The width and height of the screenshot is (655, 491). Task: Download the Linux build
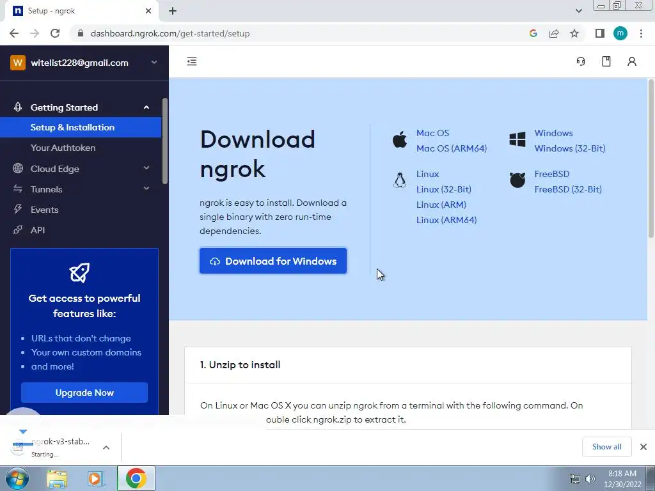[428, 174]
